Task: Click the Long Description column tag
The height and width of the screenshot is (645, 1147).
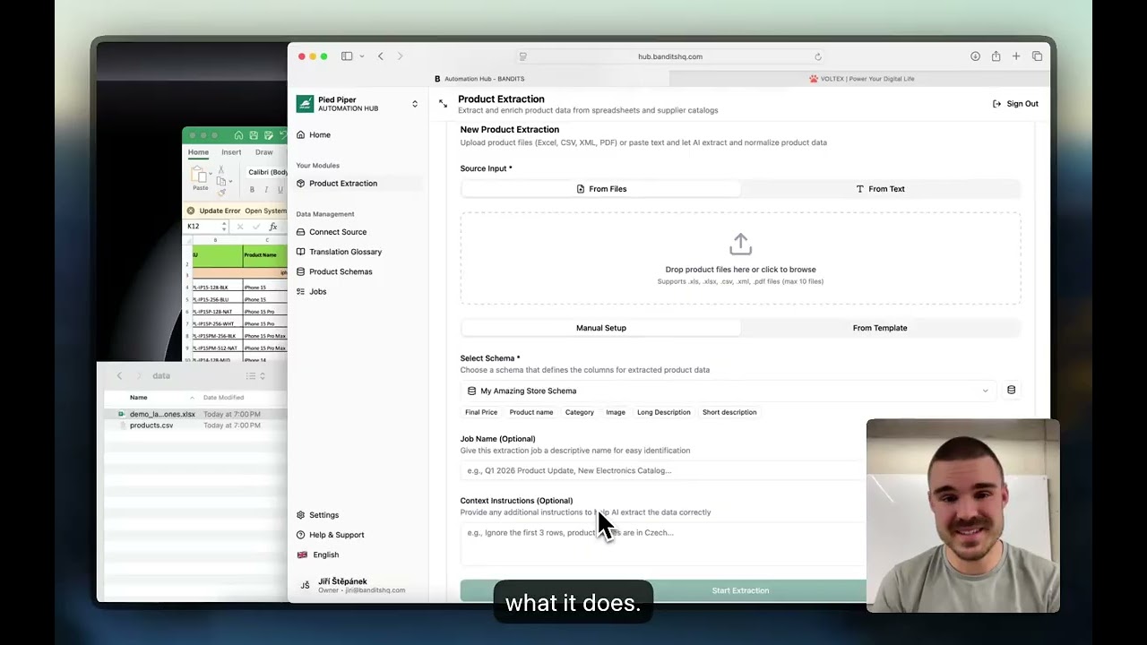Action: (x=663, y=412)
